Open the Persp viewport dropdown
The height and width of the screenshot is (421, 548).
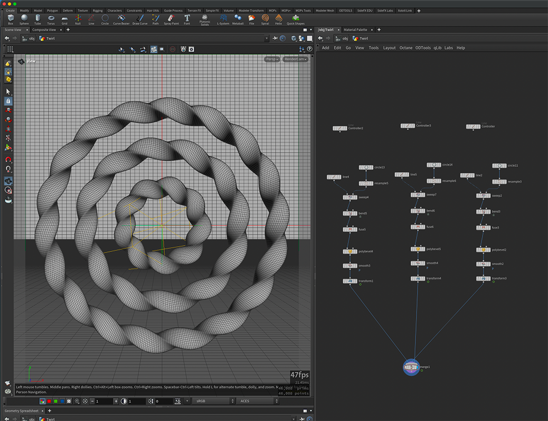point(271,60)
